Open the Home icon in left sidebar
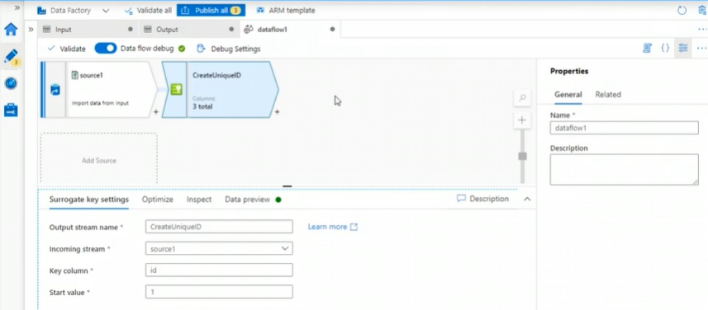708x310 pixels. [x=11, y=30]
